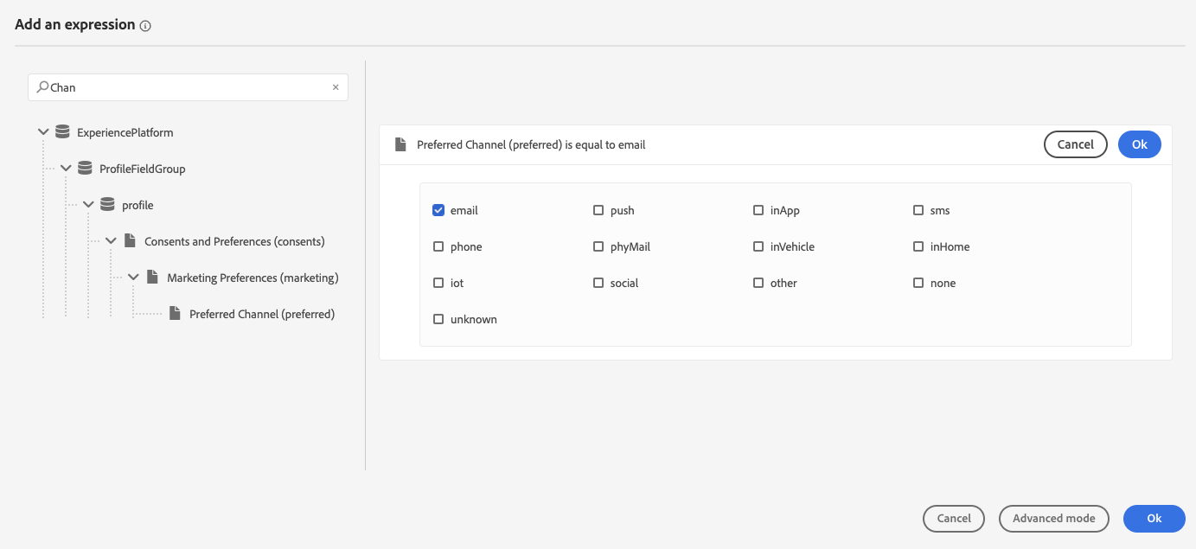Select the ExperiencePlatform tree label
This screenshot has height=549, width=1196.
(x=125, y=132)
